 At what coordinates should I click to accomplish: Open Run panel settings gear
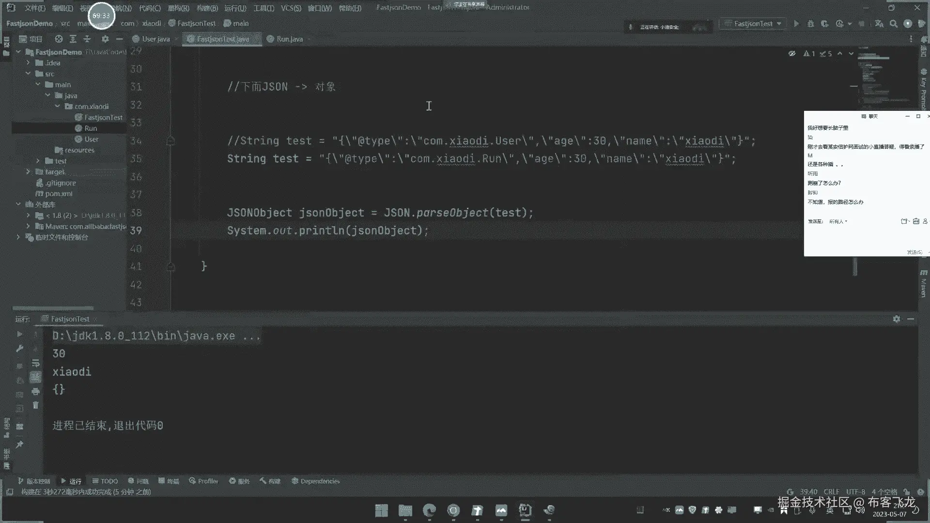coord(897,319)
